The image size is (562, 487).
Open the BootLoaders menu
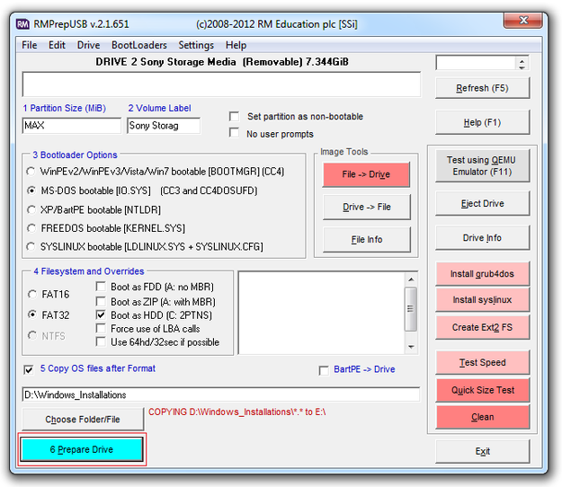click(139, 45)
